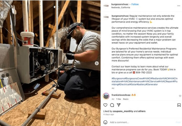
Task: Click burgesonshvac avatar in post header
Action: (106, 6)
